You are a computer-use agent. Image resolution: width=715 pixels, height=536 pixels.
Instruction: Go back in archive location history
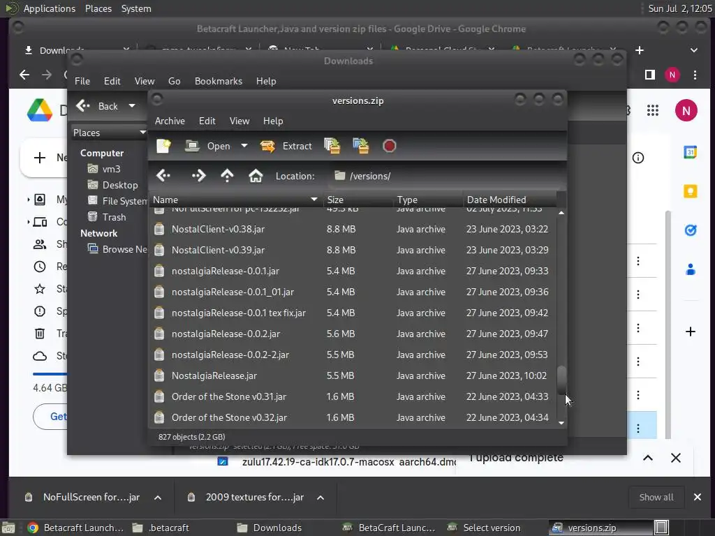[x=163, y=175]
